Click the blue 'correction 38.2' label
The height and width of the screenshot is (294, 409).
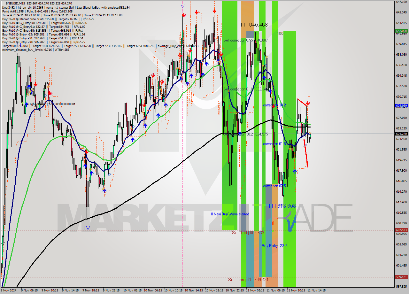(x=274, y=105)
